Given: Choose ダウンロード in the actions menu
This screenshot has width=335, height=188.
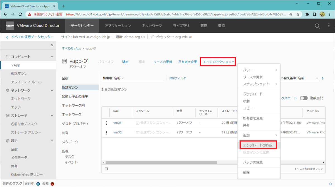Looking at the screenshot, I should pyautogui.click(x=253, y=94).
